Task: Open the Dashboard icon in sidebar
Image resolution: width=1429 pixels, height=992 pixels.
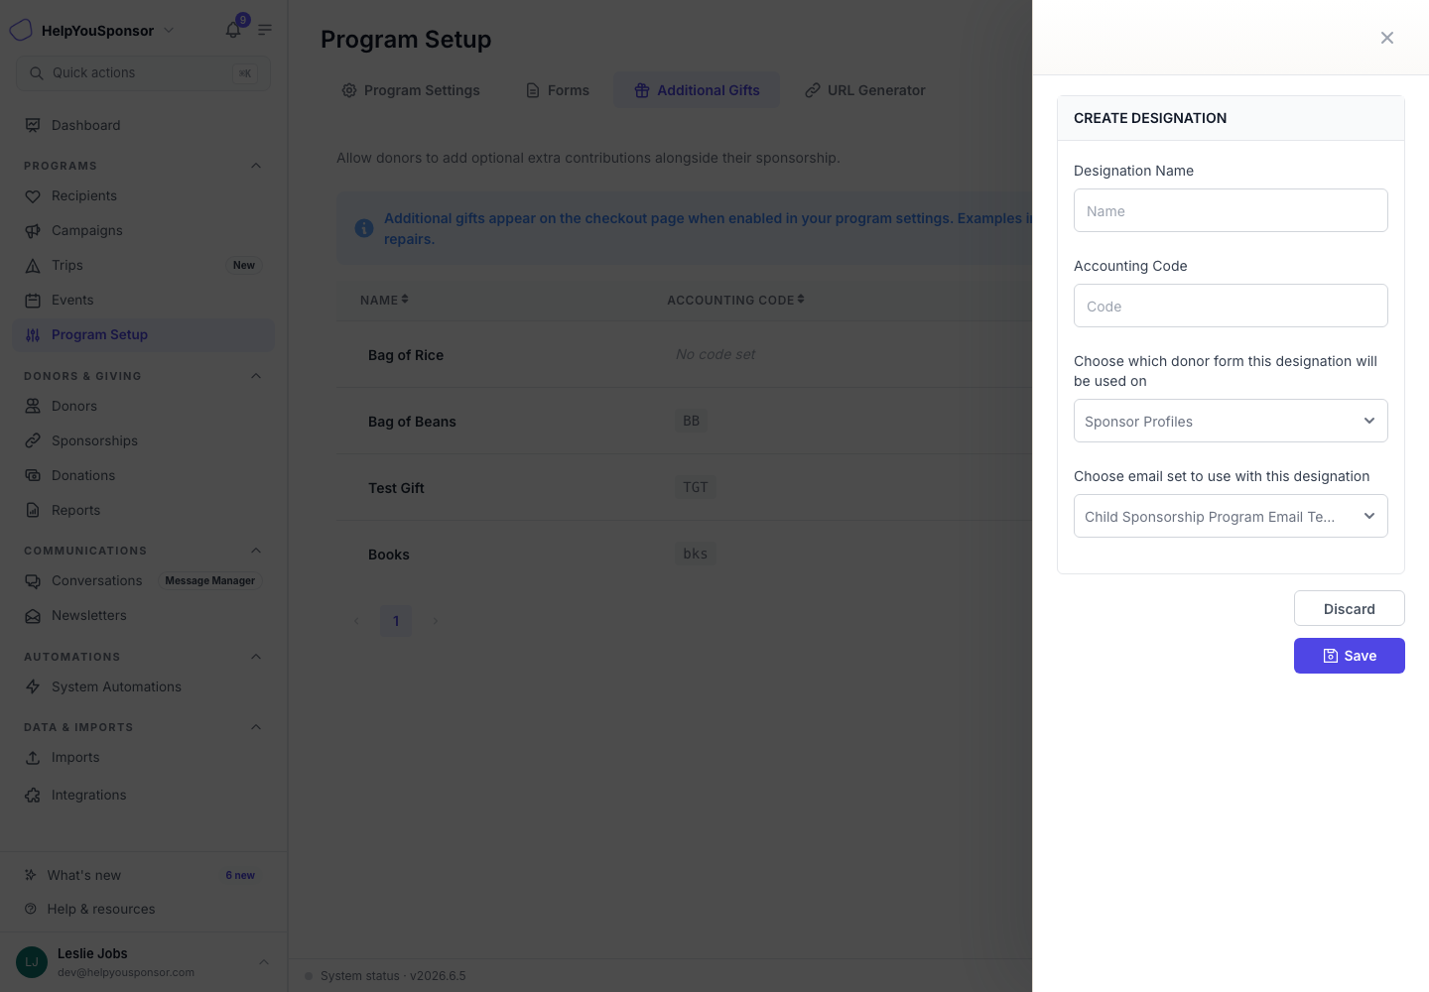Action: (x=33, y=125)
